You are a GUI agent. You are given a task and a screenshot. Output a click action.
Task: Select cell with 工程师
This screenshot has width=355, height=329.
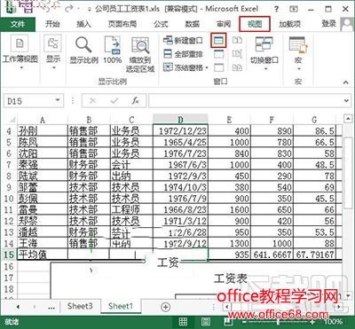coord(131,209)
